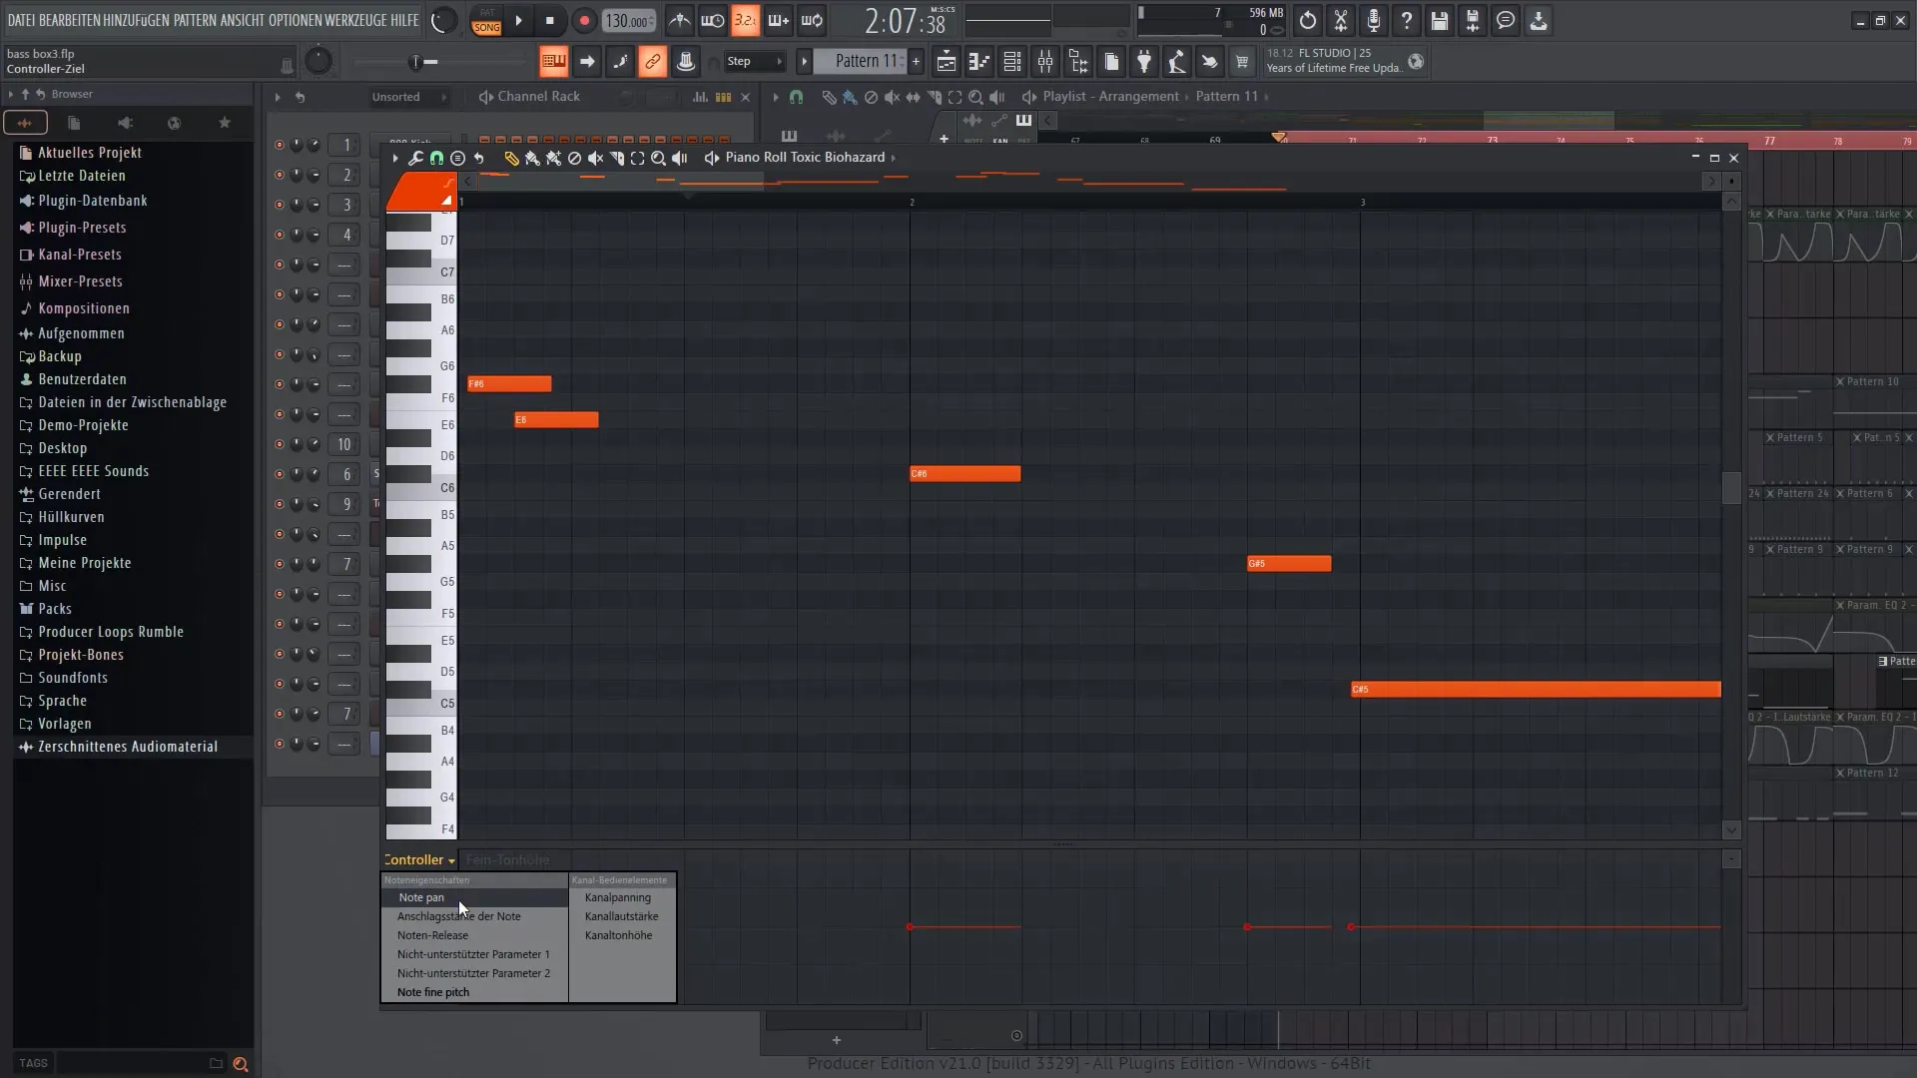Select the piano roll Select tool
The image size is (1917, 1078).
(637, 158)
